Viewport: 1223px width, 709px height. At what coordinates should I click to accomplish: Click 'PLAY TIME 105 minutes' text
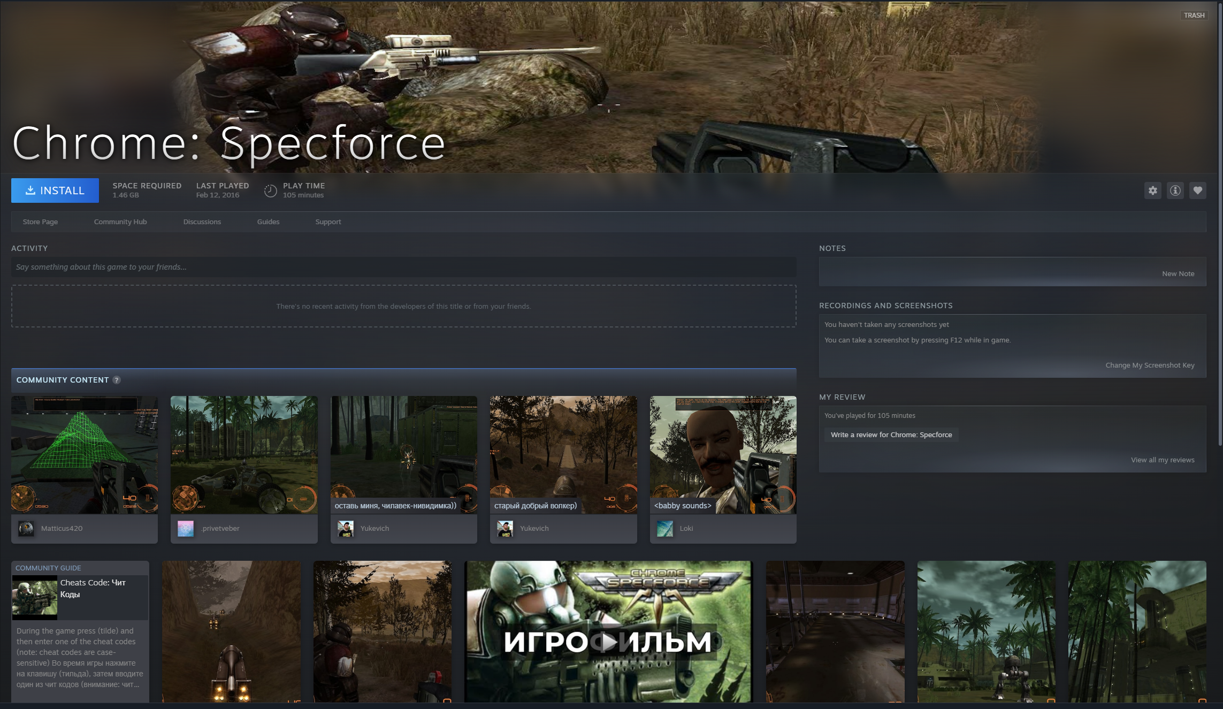pyautogui.click(x=304, y=190)
